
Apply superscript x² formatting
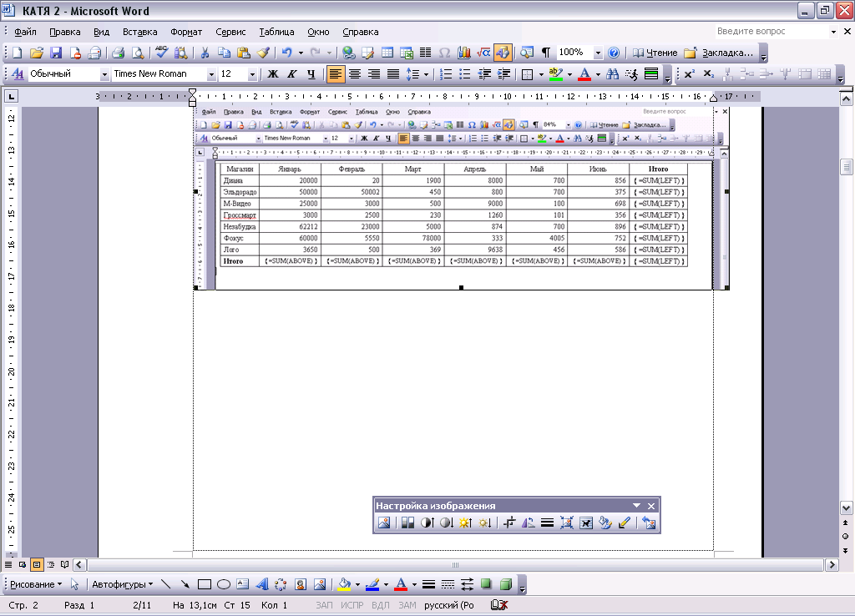point(689,74)
